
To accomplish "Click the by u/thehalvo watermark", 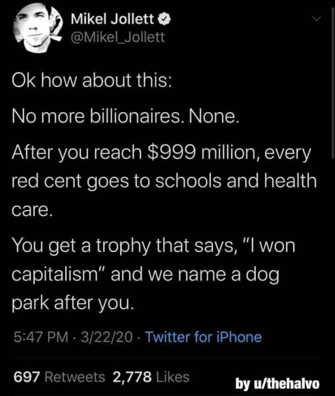I will (x=277, y=384).
